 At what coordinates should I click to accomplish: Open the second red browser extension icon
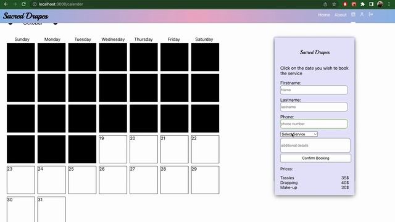point(354,4)
